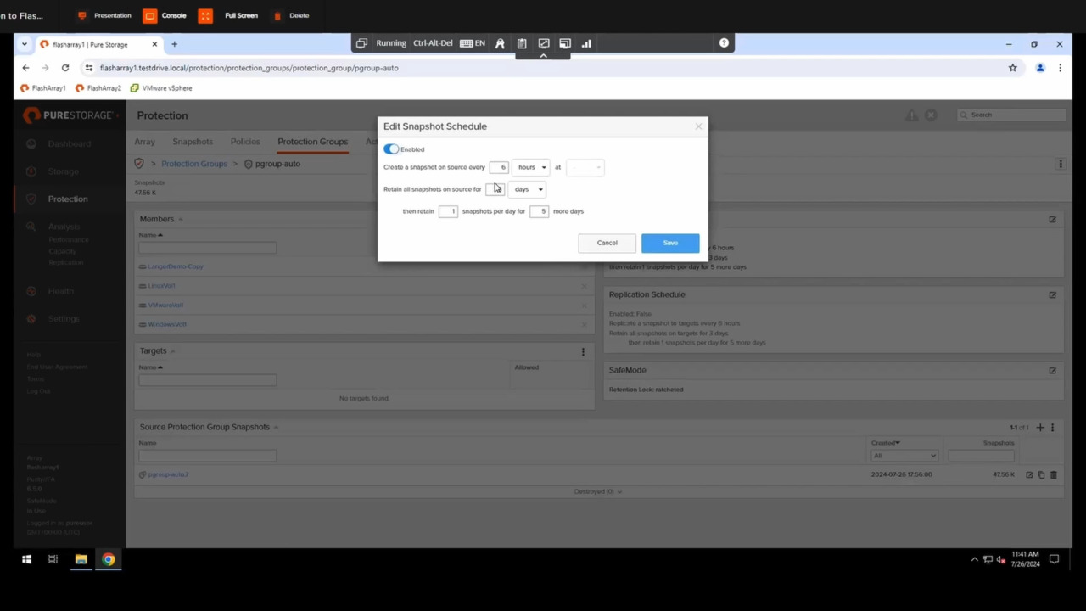Open the FlashArray2 bookmark
Screen dimensions: 1086x611
[x=98, y=88]
